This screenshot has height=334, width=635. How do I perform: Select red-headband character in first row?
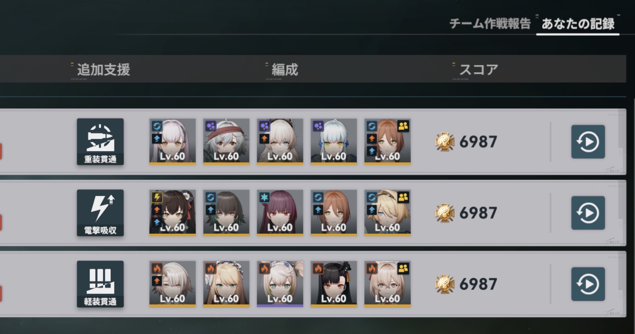pos(226,142)
